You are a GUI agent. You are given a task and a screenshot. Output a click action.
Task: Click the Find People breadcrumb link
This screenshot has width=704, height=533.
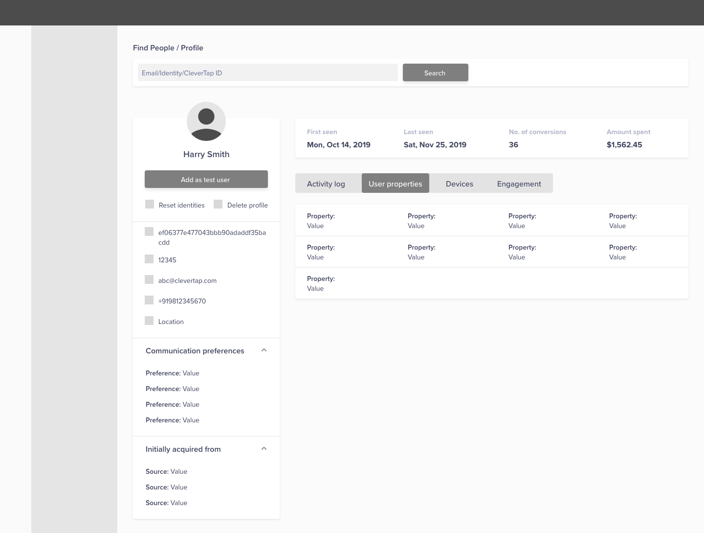click(154, 48)
